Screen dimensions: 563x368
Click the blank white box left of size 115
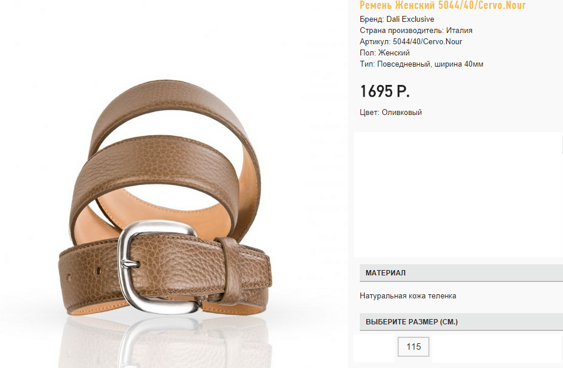[374, 348]
